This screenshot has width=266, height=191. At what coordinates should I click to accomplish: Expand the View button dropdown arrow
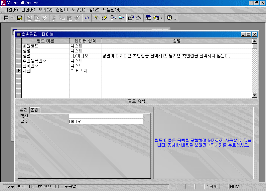click(x=12, y=18)
